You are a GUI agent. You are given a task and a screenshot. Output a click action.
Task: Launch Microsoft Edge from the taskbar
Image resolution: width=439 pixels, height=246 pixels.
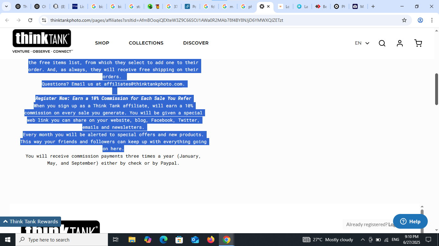tap(164, 240)
